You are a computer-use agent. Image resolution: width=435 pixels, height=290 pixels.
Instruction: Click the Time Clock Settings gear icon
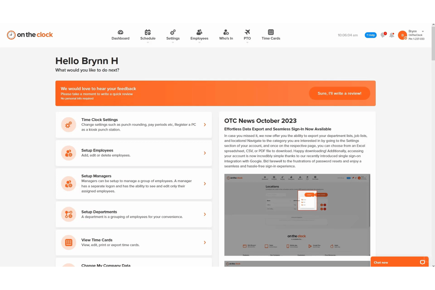point(68,125)
